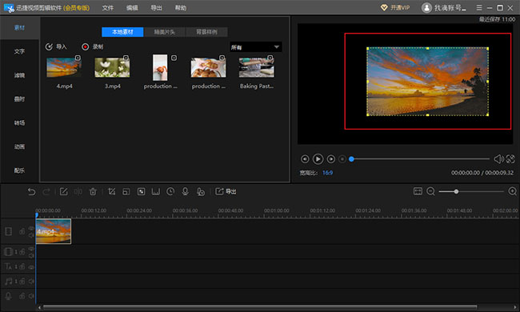The height and width of the screenshot is (312, 520).
Task: Open the 素材 media sidebar tab
Action: (19, 27)
